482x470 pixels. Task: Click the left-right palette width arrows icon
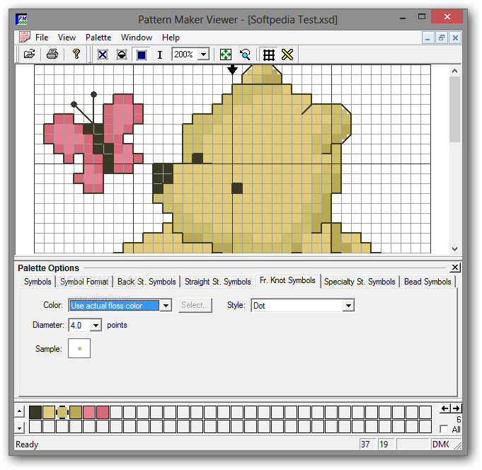point(450,408)
